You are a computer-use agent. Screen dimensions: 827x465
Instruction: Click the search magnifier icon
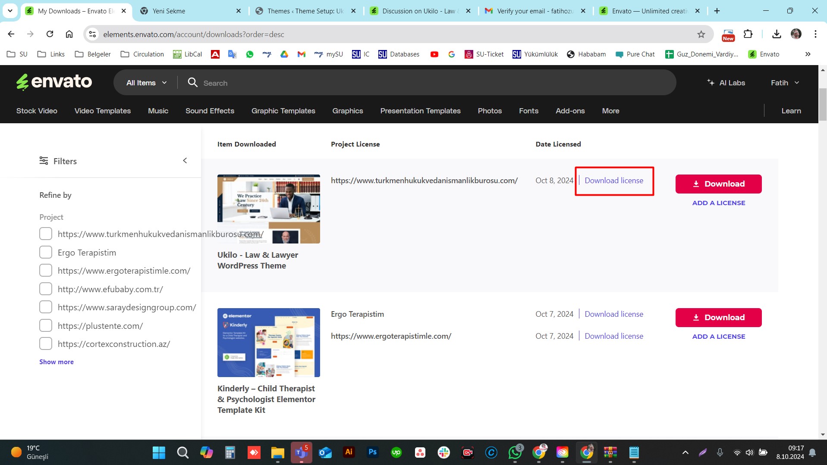192,82
